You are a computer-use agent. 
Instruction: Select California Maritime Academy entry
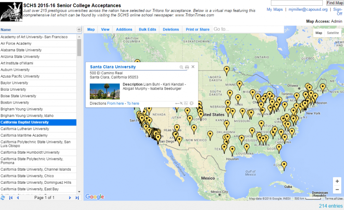click(38, 135)
